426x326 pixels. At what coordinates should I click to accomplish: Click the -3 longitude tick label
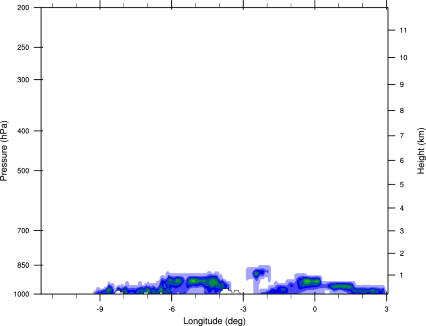click(243, 309)
